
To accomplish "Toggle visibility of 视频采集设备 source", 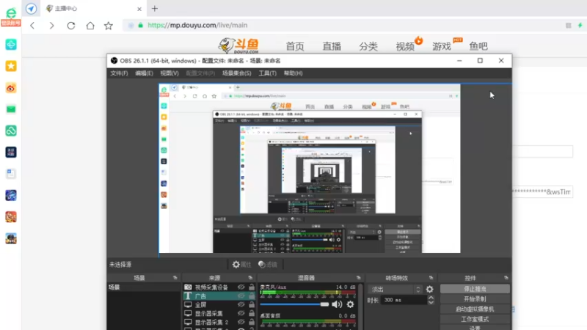I will pos(241,287).
